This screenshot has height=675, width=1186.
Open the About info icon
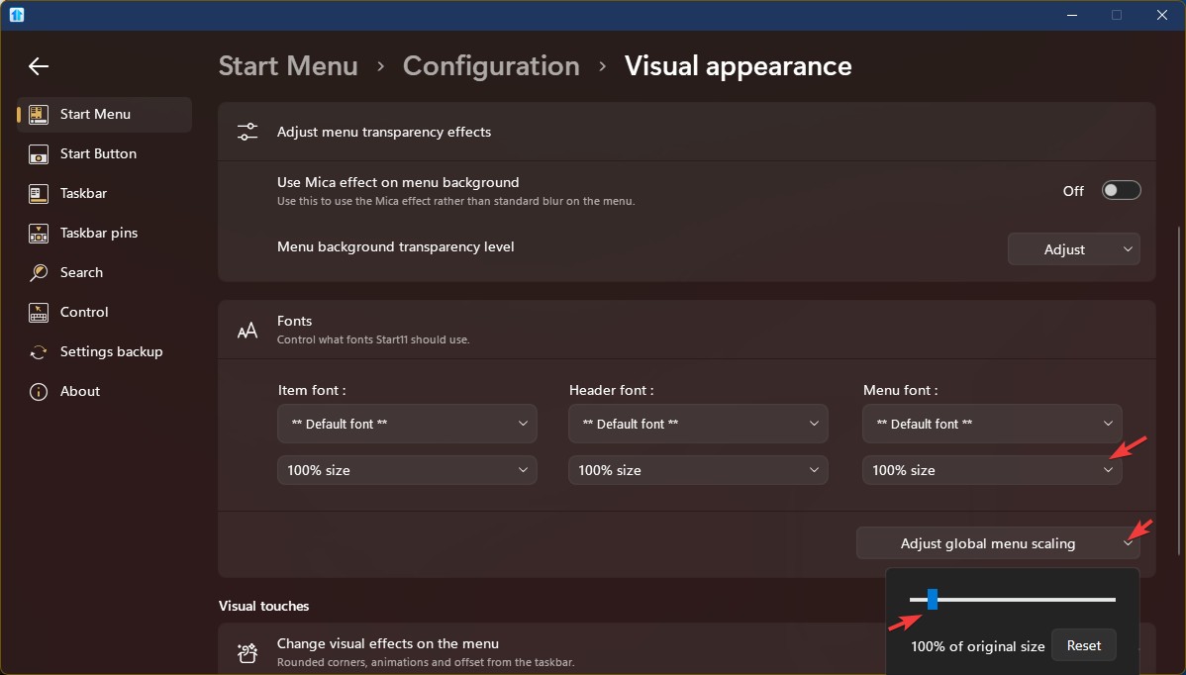tap(39, 392)
